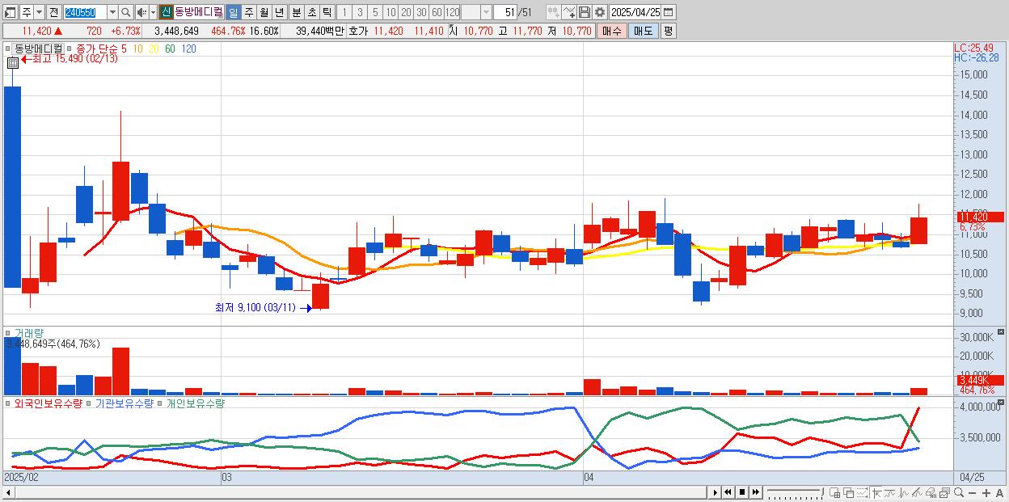Open the stock search magnifier icon
This screenshot has width=1009, height=502.
tap(125, 12)
